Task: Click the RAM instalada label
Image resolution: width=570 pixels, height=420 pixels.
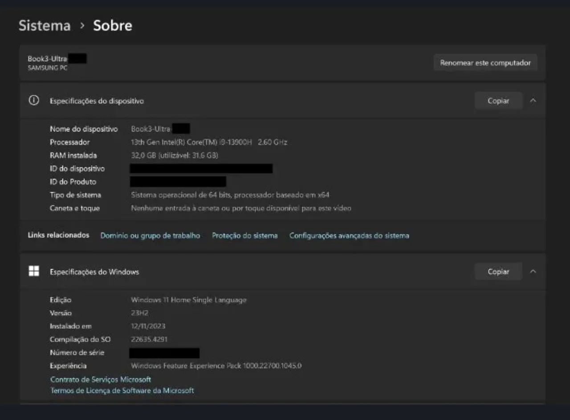Action: [73, 155]
